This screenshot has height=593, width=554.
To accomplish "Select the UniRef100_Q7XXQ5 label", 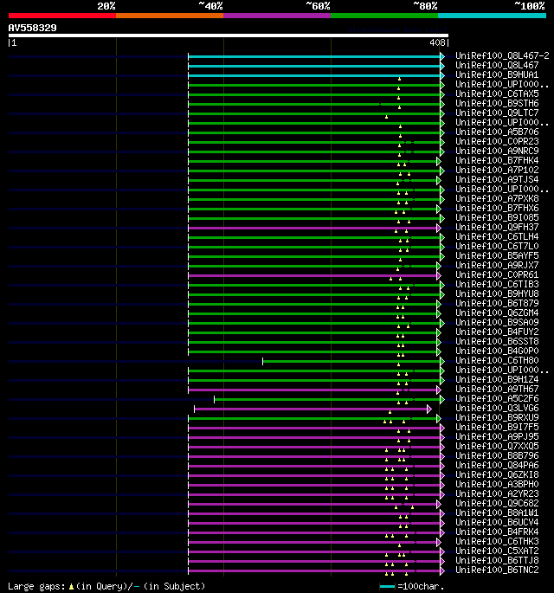I will click(497, 446).
